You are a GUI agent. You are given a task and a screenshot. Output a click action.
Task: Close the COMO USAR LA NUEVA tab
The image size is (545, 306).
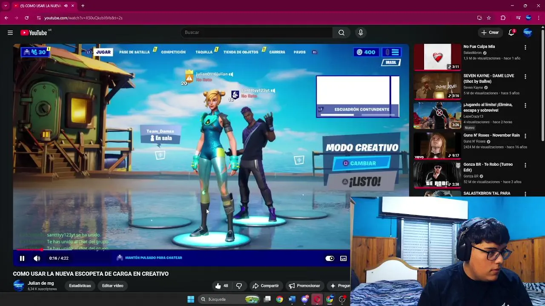coord(73,6)
